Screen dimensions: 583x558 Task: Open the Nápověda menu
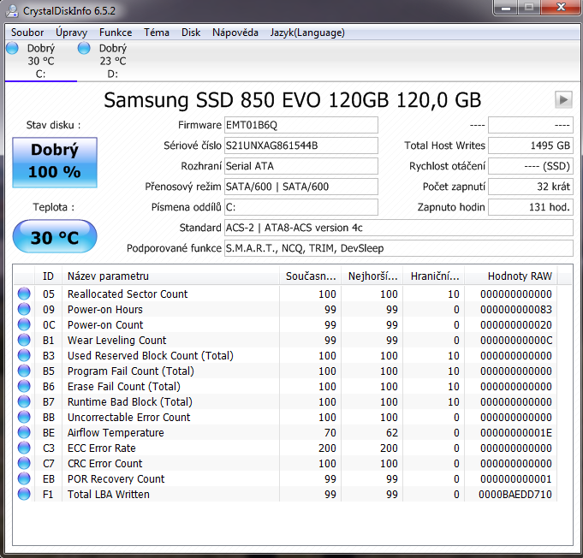click(x=235, y=33)
